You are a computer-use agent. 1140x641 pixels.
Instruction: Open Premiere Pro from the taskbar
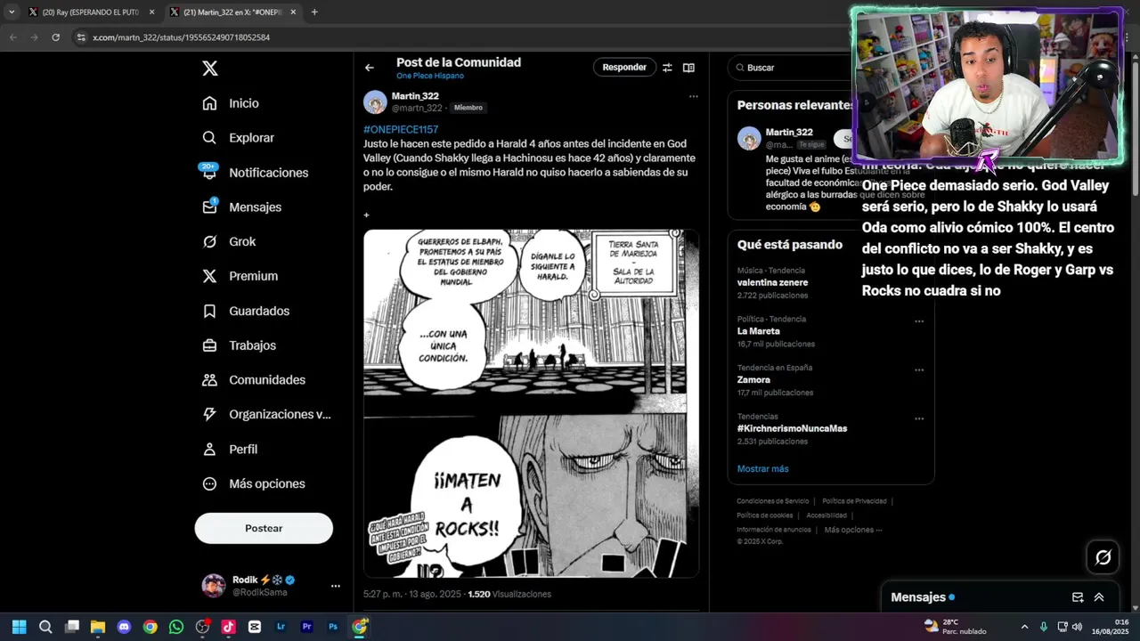point(307,627)
